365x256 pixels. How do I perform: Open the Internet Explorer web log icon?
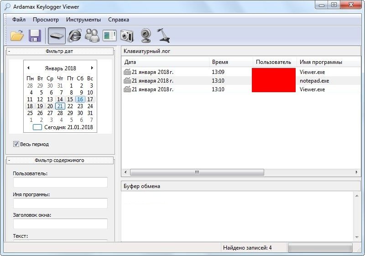[x=74, y=36]
